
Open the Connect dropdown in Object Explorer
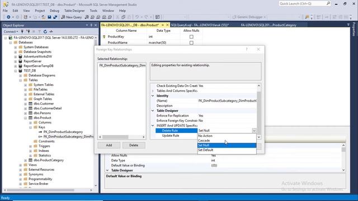11,31
